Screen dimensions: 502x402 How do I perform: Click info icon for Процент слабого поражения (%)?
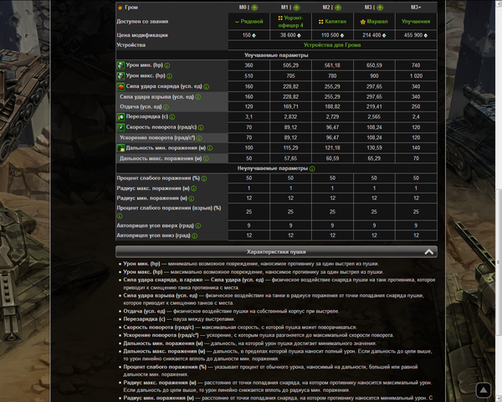click(204, 178)
